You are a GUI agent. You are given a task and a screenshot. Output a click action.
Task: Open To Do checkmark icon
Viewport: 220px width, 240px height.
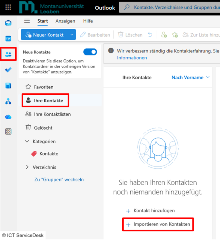tap(8, 70)
